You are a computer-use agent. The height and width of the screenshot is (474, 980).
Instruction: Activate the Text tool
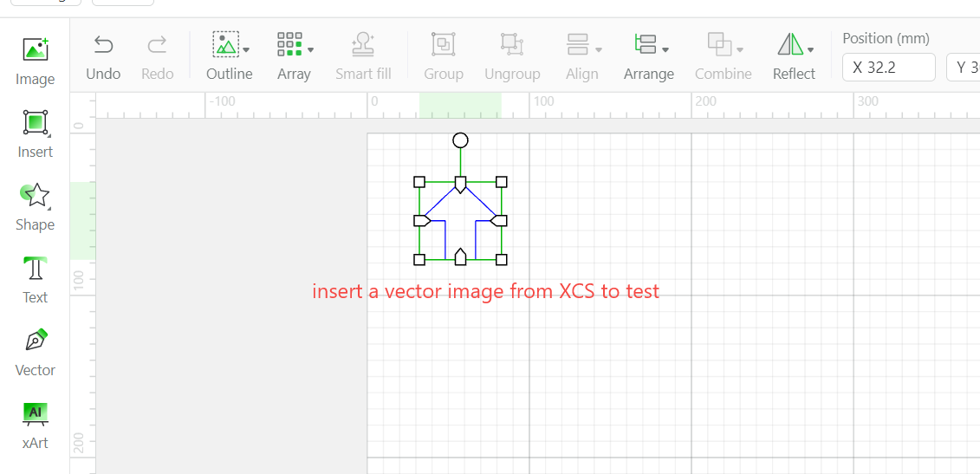(35, 279)
